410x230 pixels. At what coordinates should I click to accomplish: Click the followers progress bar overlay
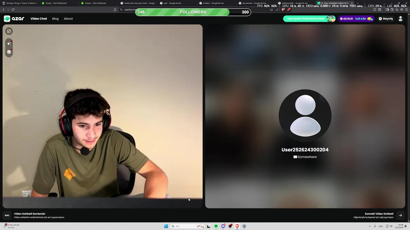point(193,12)
